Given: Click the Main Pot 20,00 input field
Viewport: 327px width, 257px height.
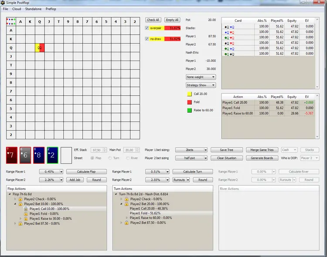Looking at the screenshot, I should pos(131,150).
